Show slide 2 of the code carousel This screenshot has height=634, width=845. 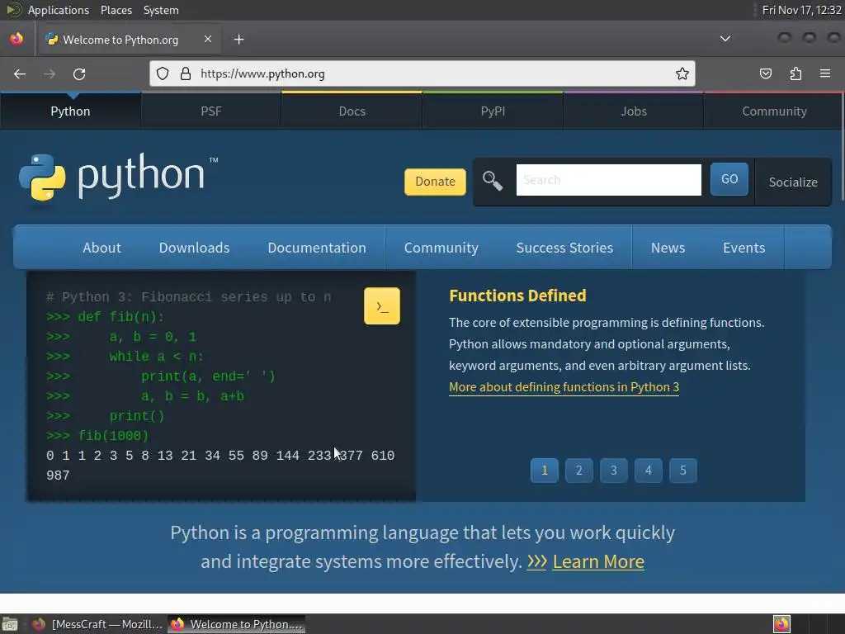tap(578, 470)
